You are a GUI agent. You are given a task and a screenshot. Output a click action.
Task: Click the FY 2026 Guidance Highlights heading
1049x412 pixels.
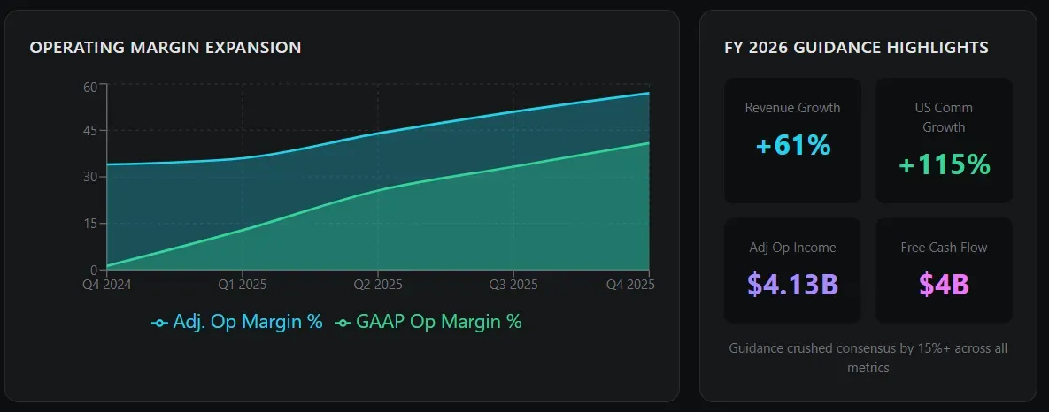point(856,48)
